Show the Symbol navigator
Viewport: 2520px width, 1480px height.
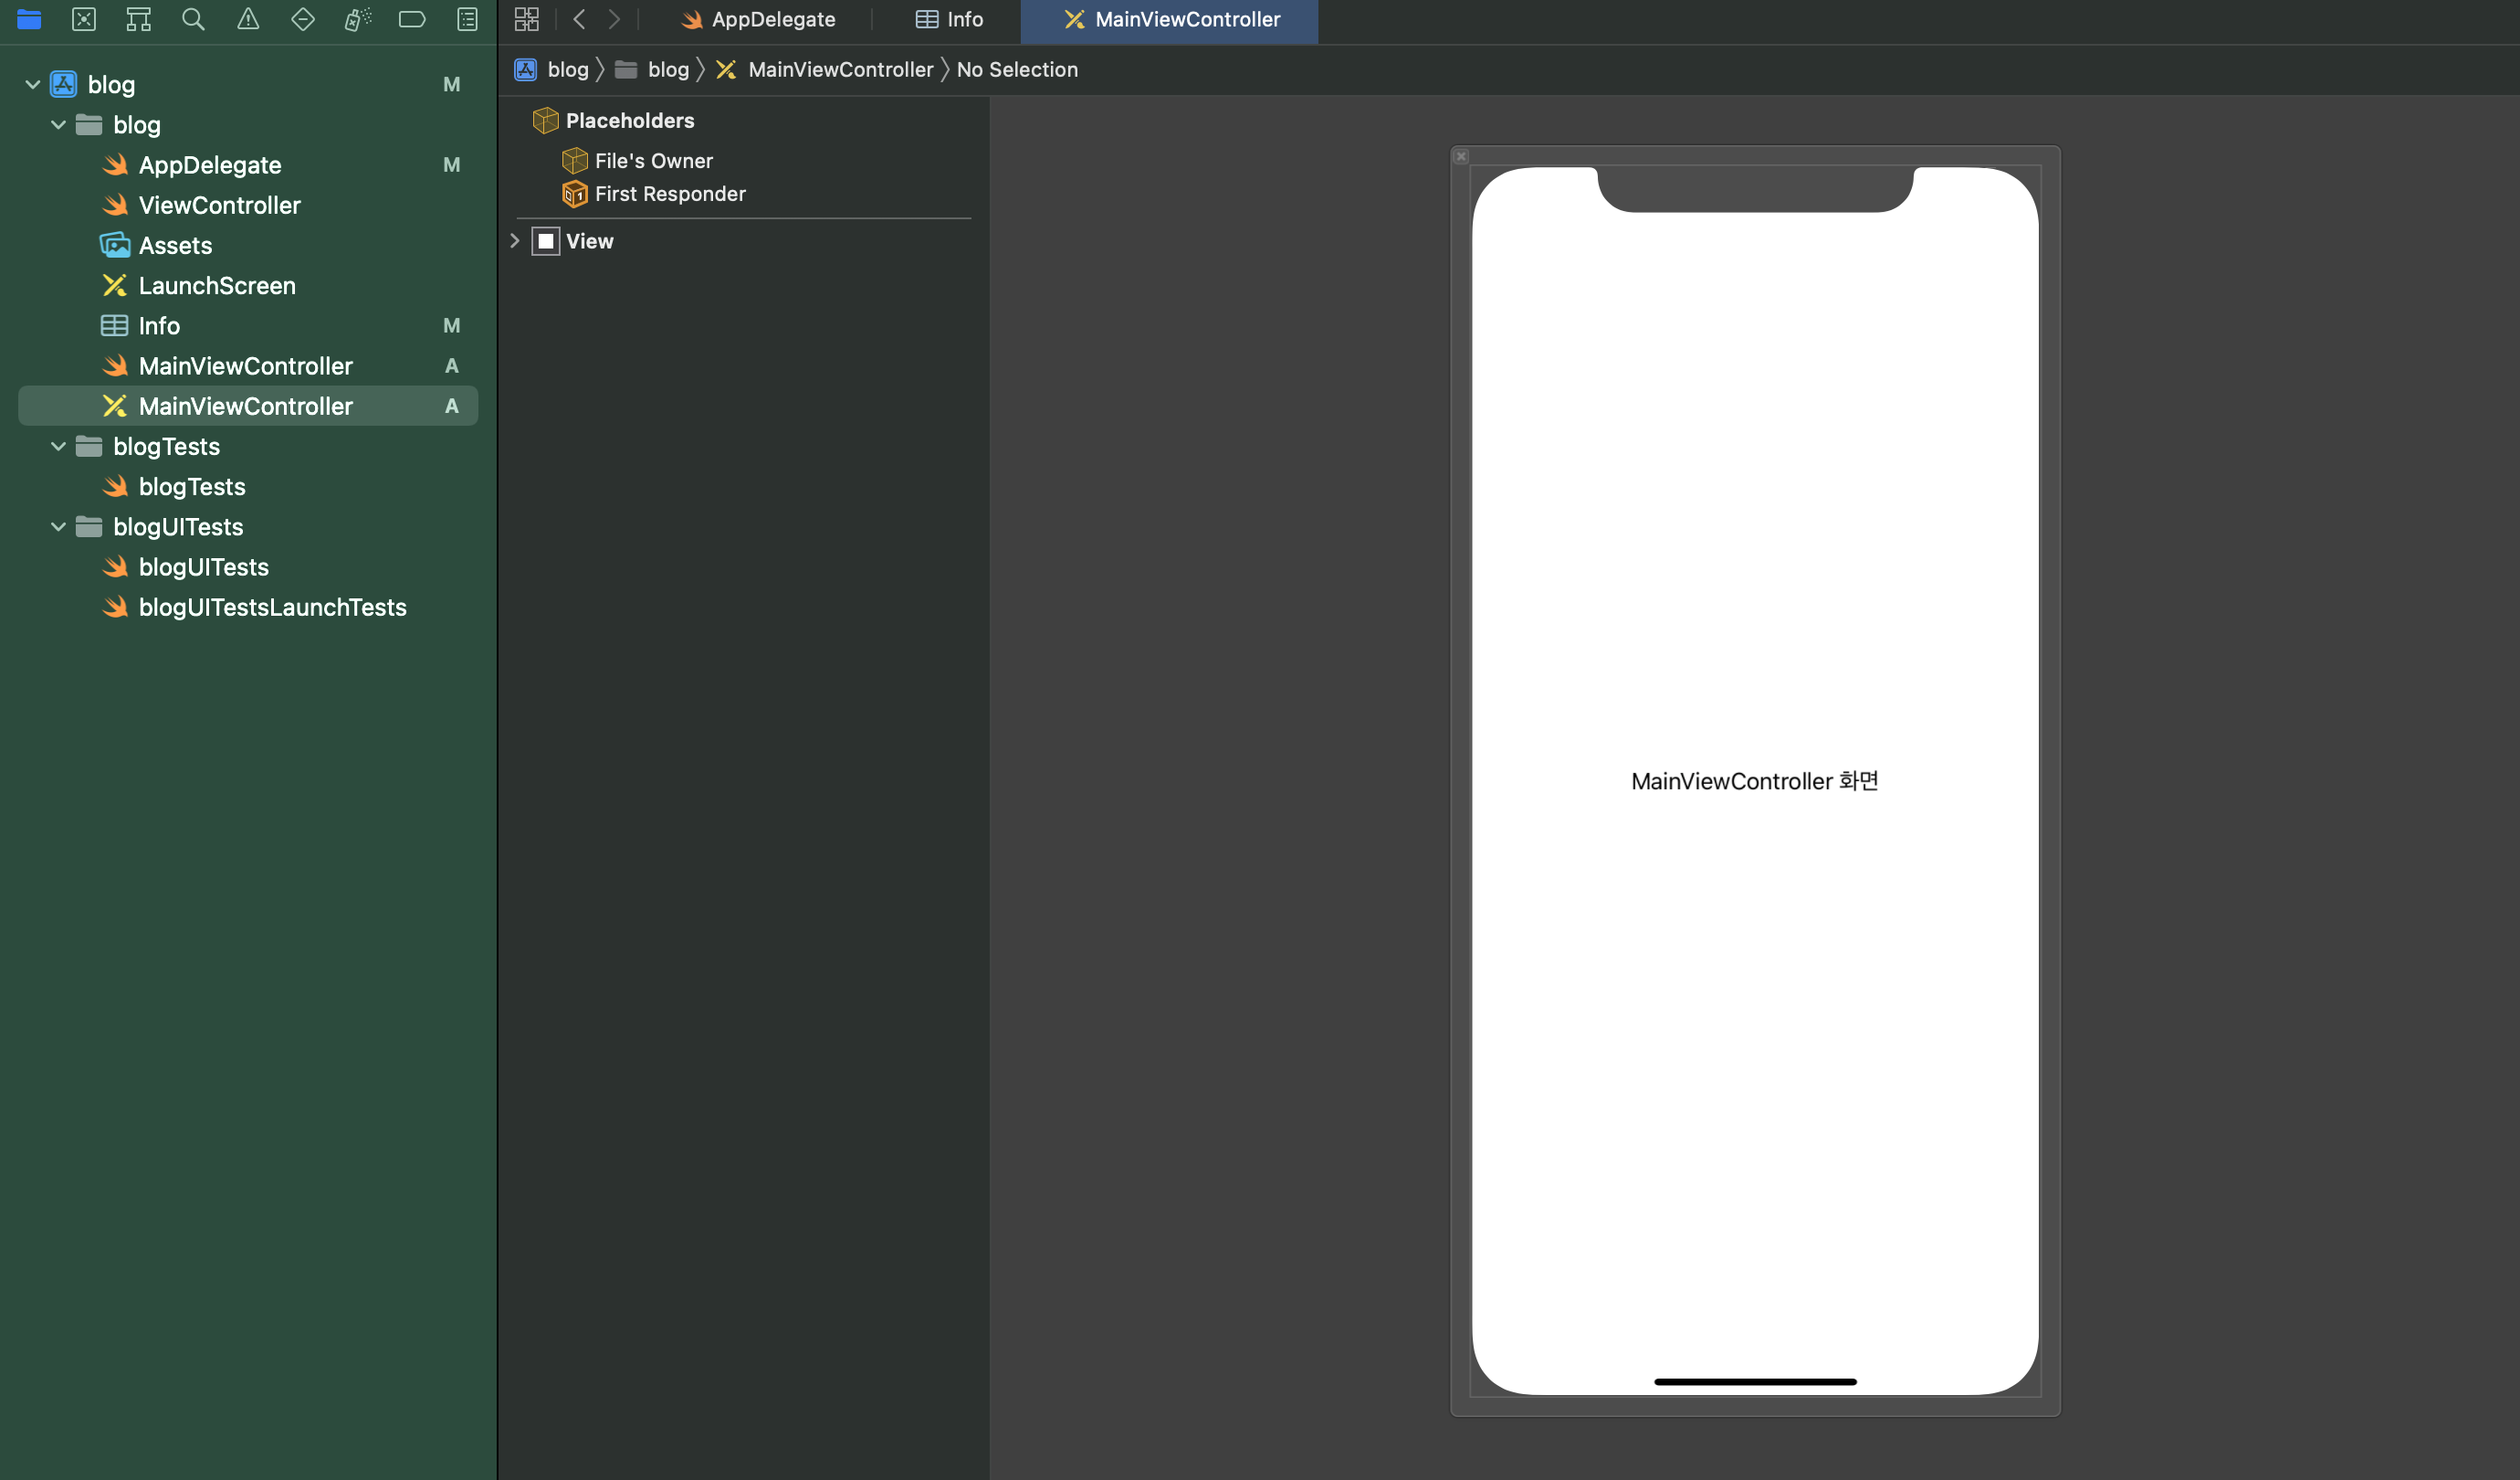pos(138,19)
